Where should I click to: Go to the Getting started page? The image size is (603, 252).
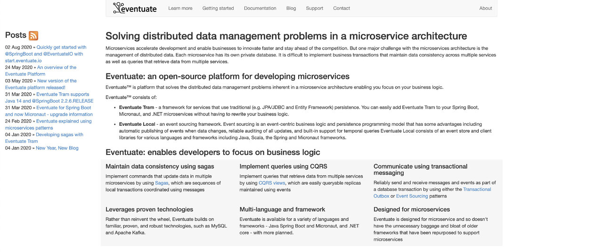tap(218, 8)
